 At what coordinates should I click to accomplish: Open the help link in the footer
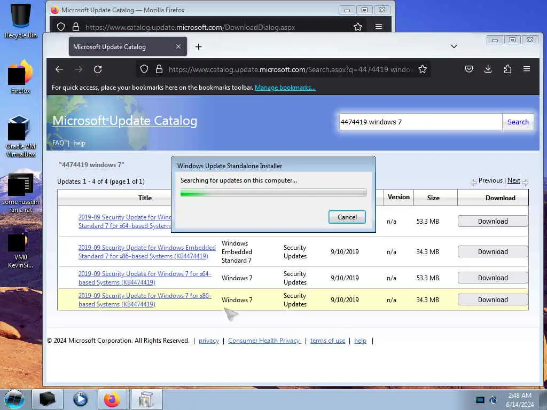[360, 341]
